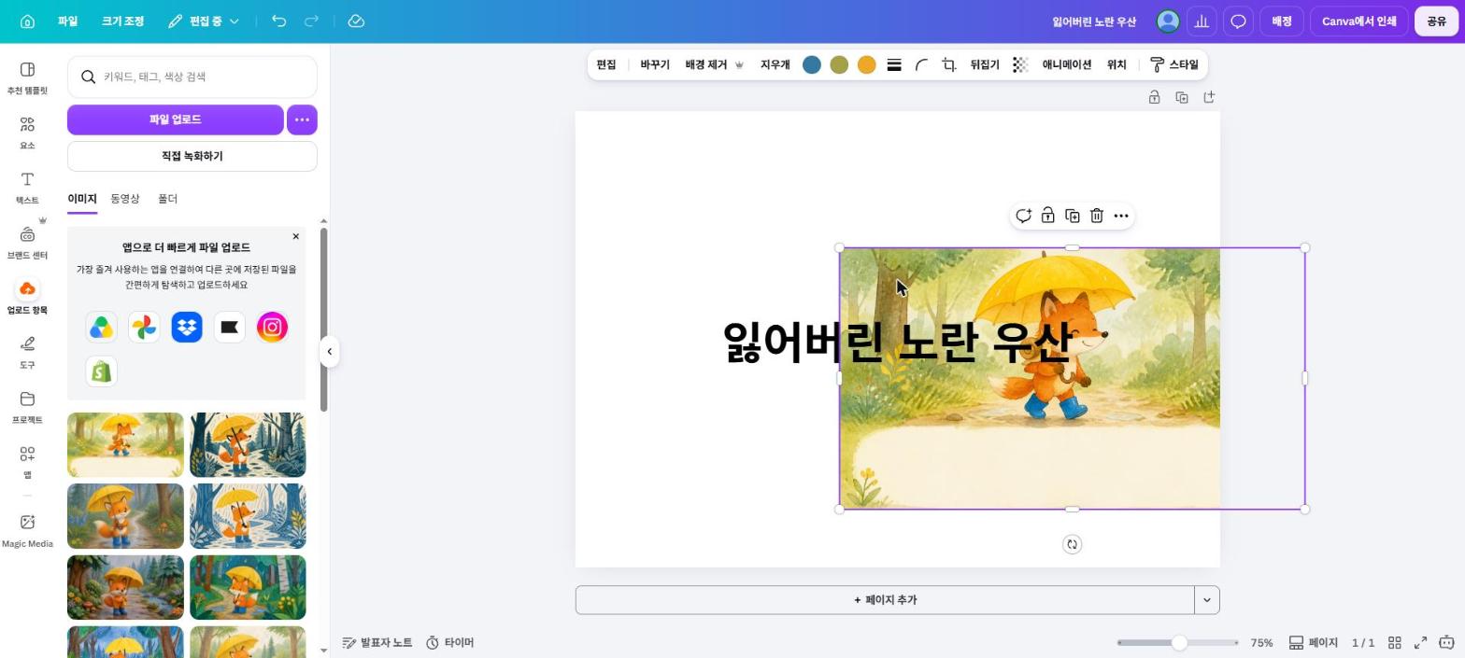
Task: Click 파일 업로드 button
Action: click(x=175, y=119)
